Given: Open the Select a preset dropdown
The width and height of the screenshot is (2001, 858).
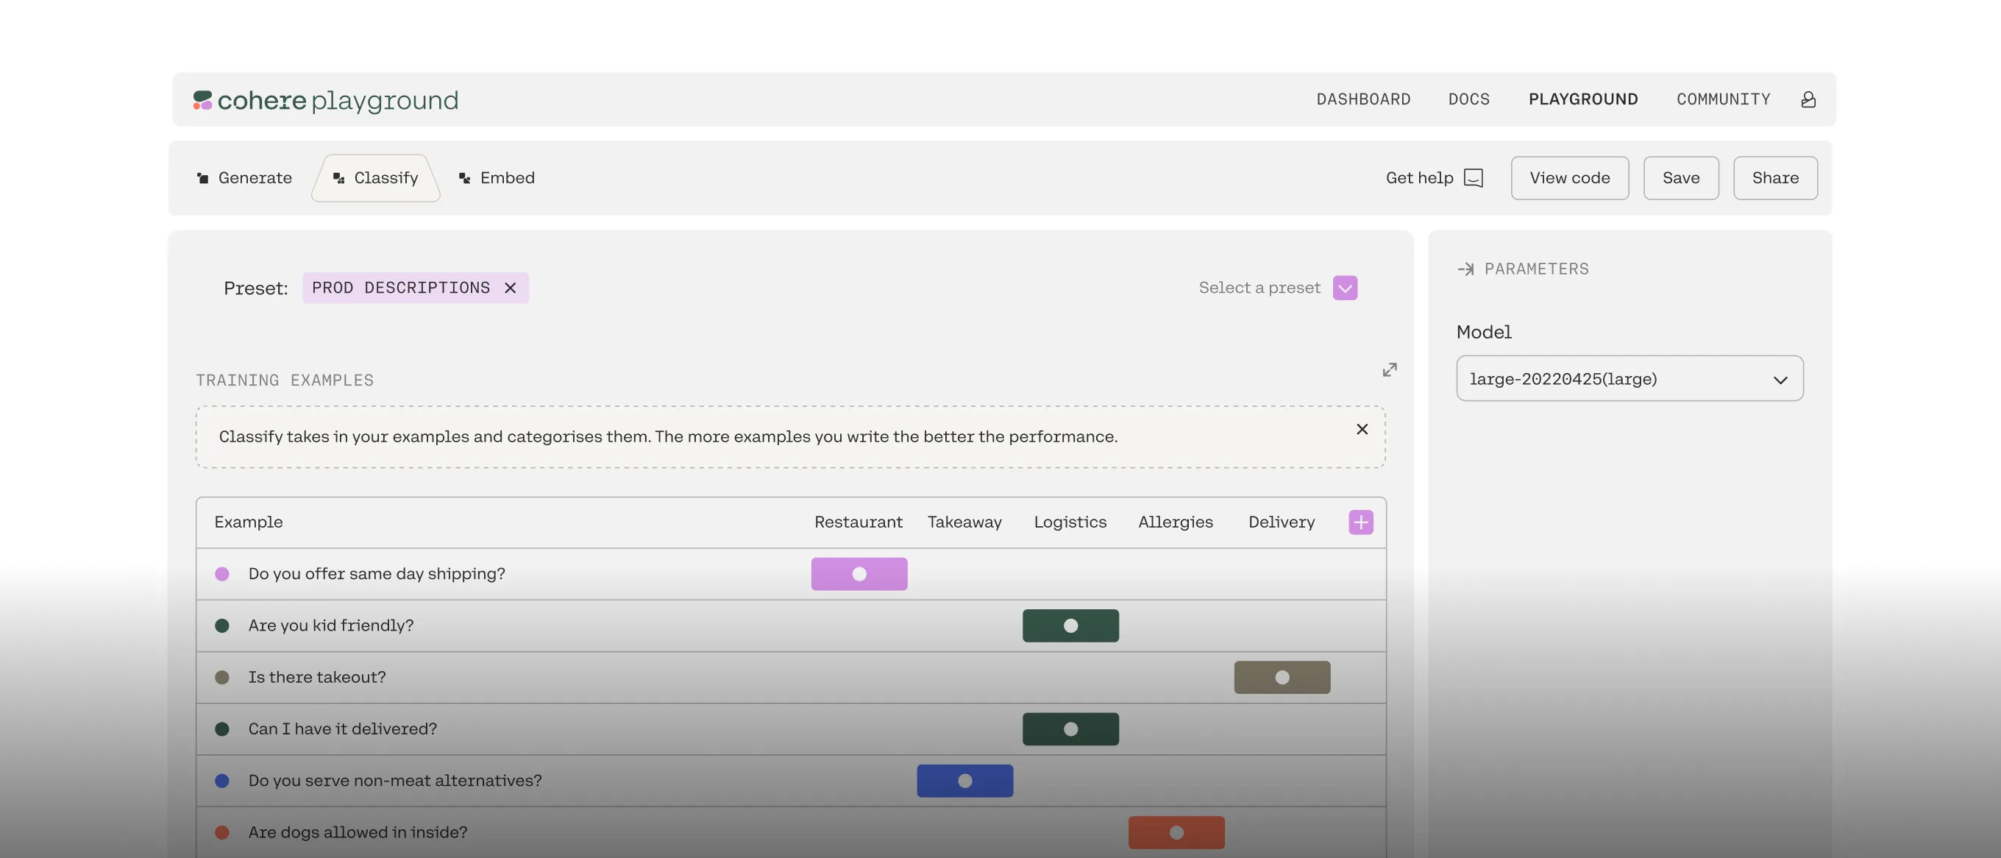Looking at the screenshot, I should coord(1345,288).
